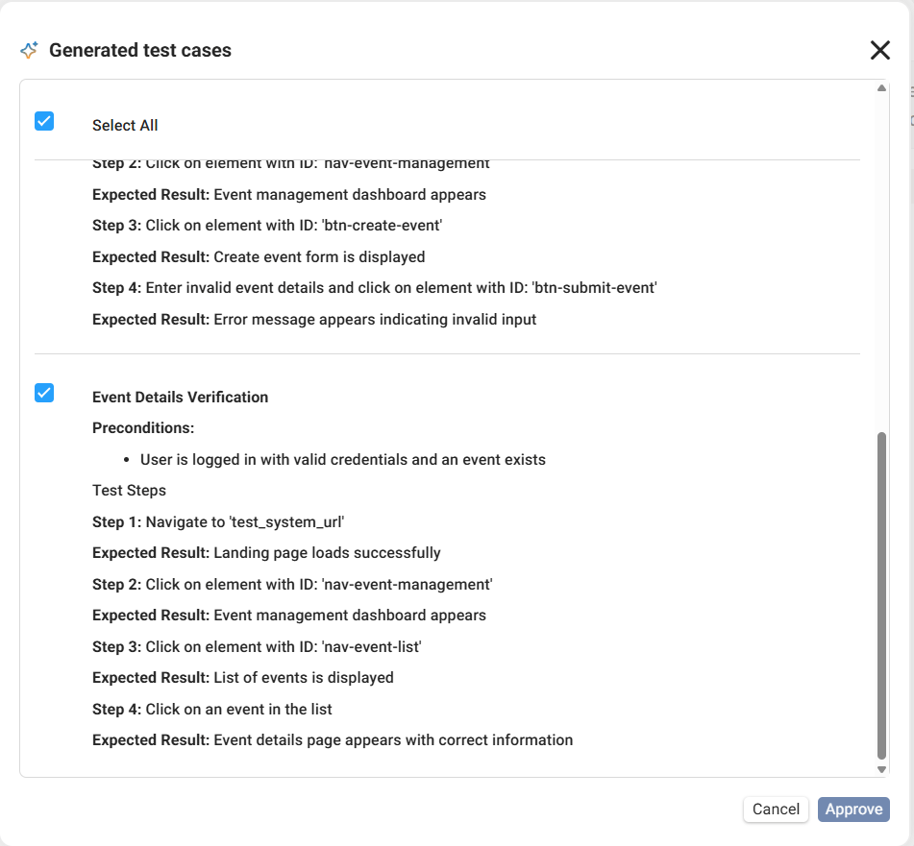Click the sparkle icon beside Generated test cases
Screen dimensions: 914x846
tap(29, 51)
